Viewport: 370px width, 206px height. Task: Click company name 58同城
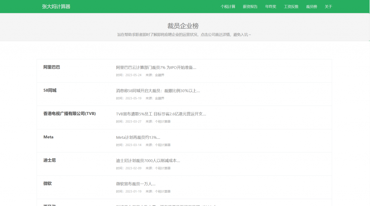(x=50, y=90)
